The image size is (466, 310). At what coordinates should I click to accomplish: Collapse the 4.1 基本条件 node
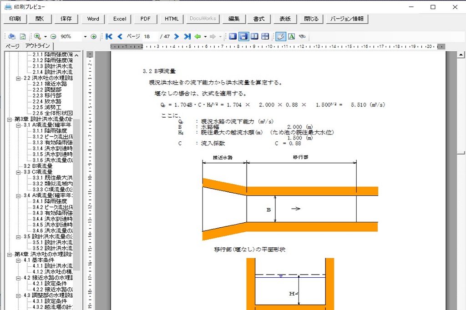(18, 260)
